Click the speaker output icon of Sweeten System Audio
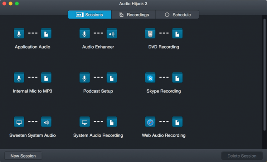Screen dimensions: 267x162 [46, 122]
